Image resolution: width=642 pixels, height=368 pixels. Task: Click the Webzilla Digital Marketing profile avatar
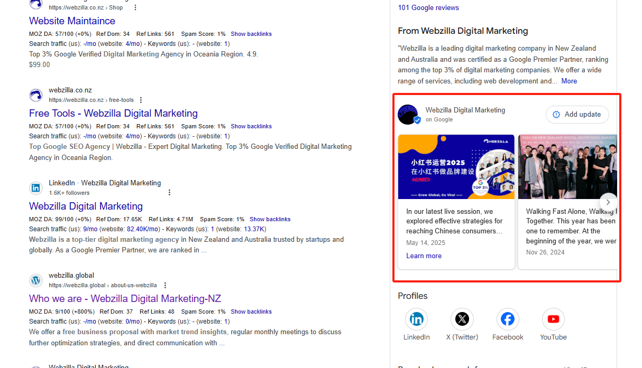click(408, 115)
